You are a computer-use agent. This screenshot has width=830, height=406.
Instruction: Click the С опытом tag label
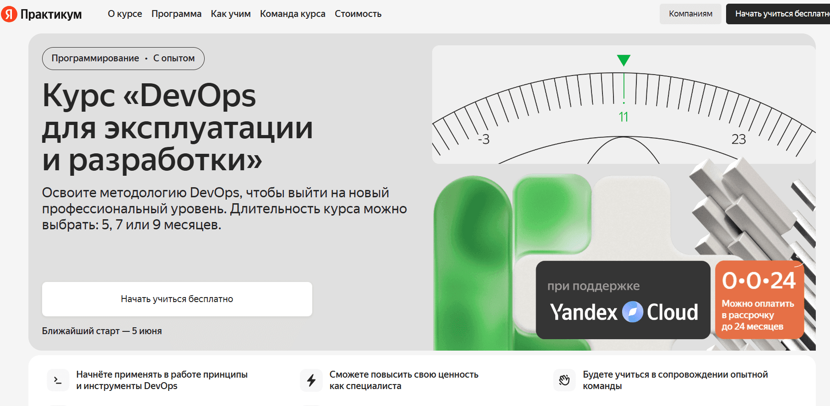click(174, 58)
